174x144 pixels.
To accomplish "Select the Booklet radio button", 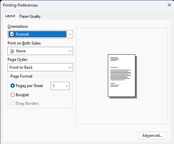I will 12,95.
